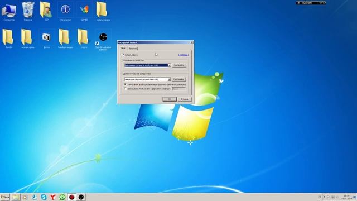Open the Корзина recycle bin icon
Viewport: 357px width, 201px height.
[x=28, y=11]
